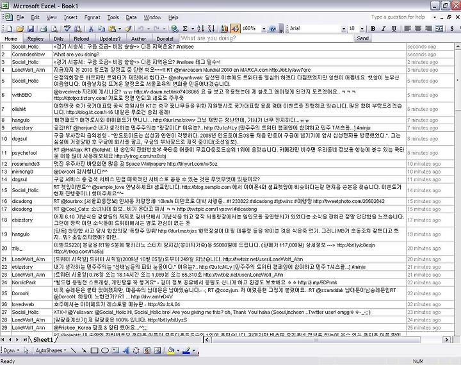Screen dimensions: 461x365
Task: Open Excel Help question mark icon
Action: click(273, 29)
